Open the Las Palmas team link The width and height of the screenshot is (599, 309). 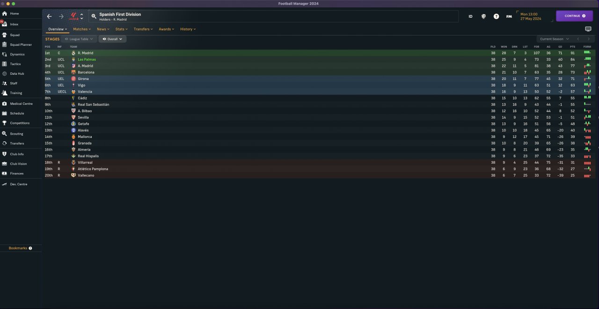[x=86, y=60]
